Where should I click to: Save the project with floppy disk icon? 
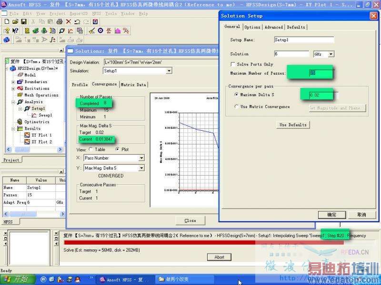[23, 21]
